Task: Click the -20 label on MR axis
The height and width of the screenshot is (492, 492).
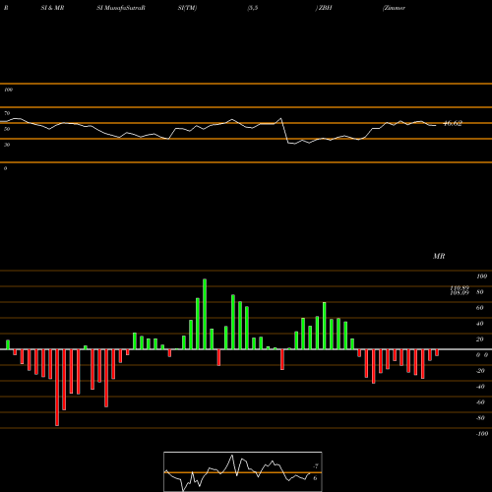Action: [x=480, y=371]
